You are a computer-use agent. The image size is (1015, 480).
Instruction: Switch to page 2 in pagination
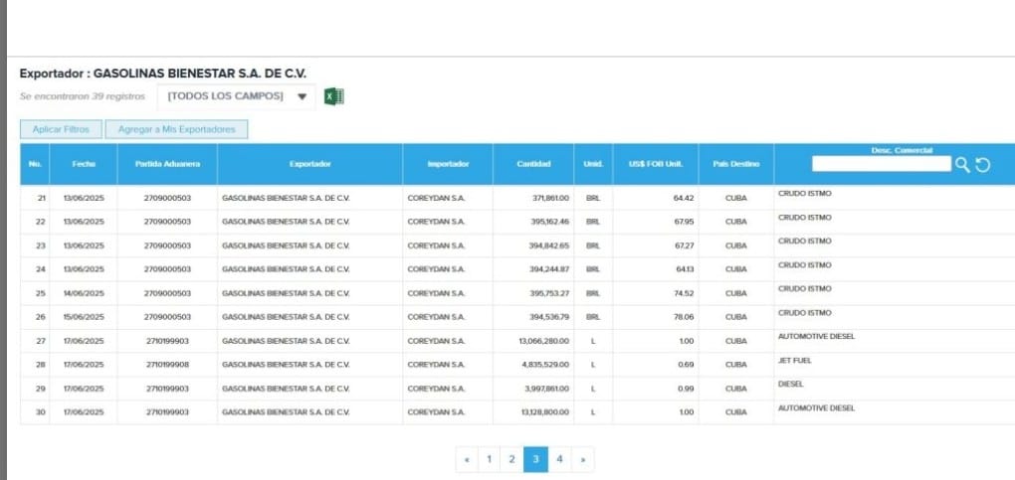pyautogui.click(x=511, y=459)
